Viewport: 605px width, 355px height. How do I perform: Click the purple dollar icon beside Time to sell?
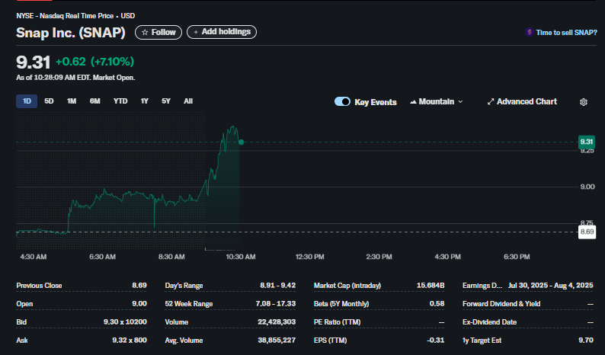pos(529,33)
